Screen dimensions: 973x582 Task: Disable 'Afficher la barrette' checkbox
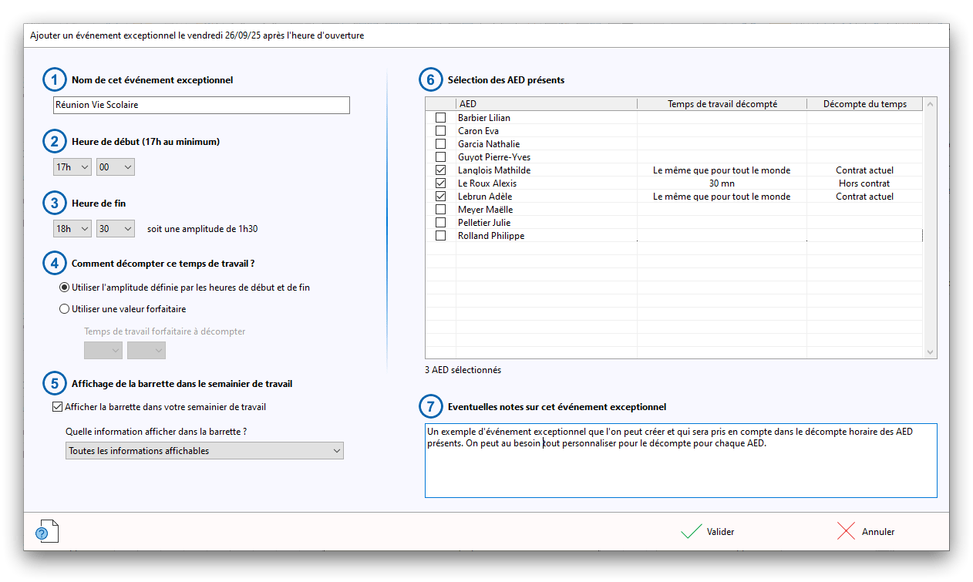point(57,407)
